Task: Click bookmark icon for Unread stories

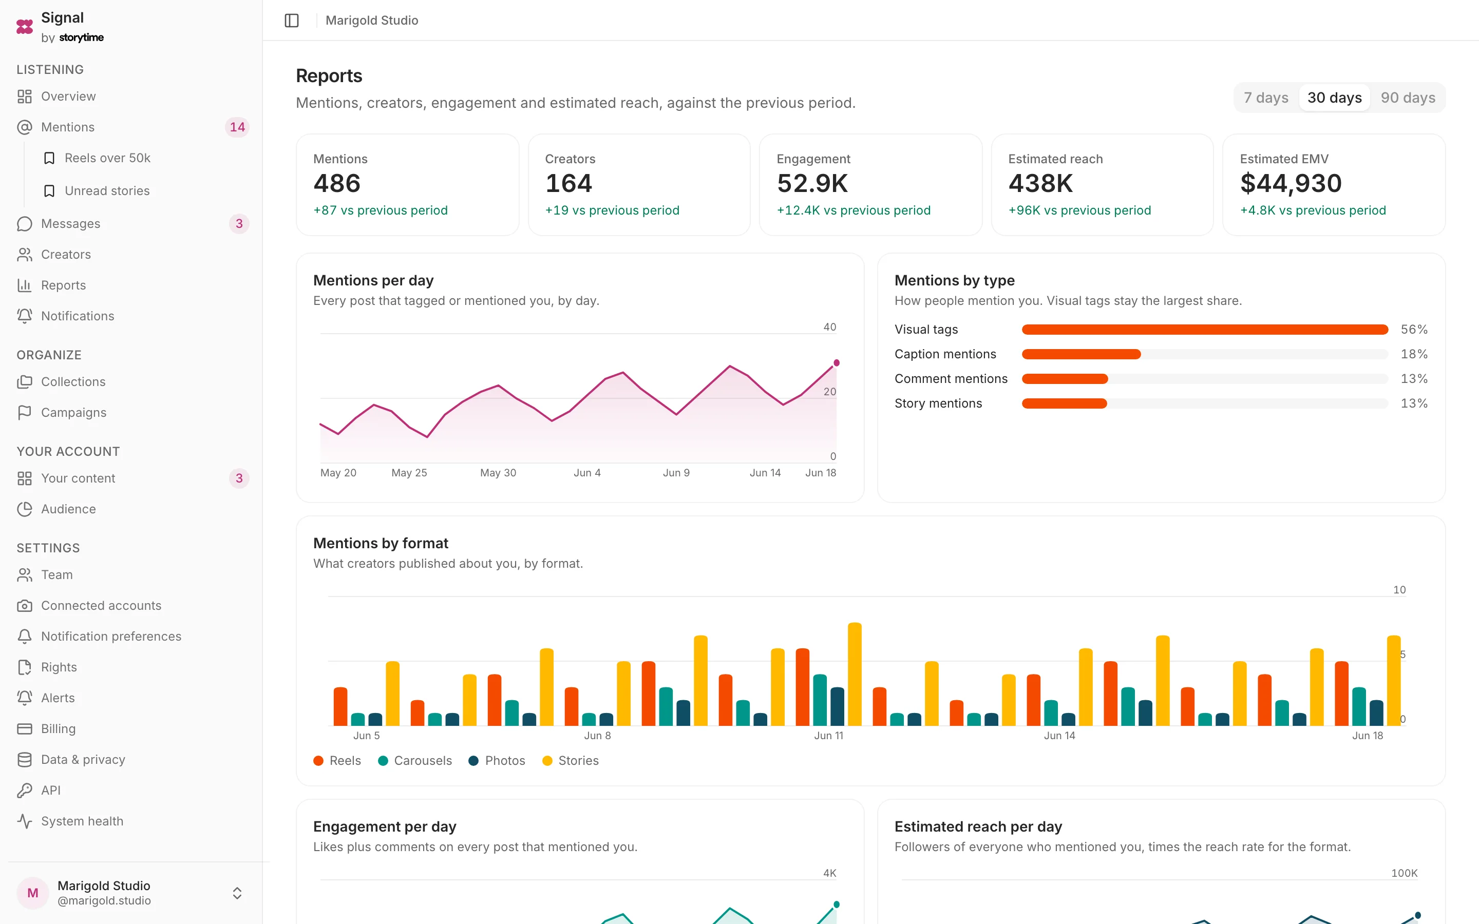Action: point(49,191)
